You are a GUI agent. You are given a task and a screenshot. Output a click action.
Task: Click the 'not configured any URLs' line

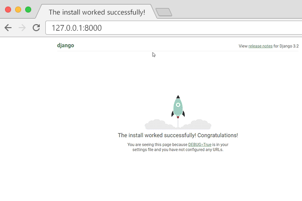tap(178, 150)
